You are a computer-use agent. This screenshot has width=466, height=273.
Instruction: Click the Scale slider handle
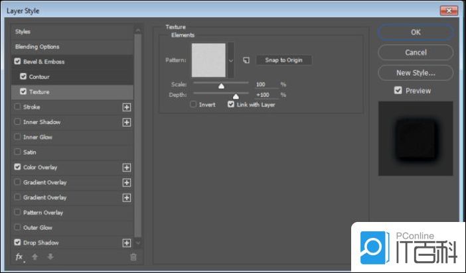click(x=221, y=86)
